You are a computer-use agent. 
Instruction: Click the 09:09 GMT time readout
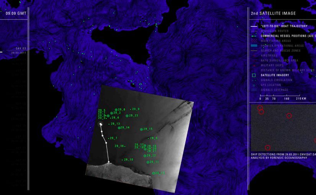point(16,13)
